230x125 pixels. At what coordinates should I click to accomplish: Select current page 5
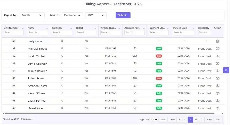(191, 120)
